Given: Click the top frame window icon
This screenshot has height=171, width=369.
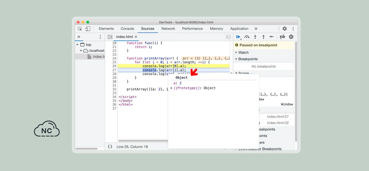Looking at the screenshot, I should click(82, 45).
